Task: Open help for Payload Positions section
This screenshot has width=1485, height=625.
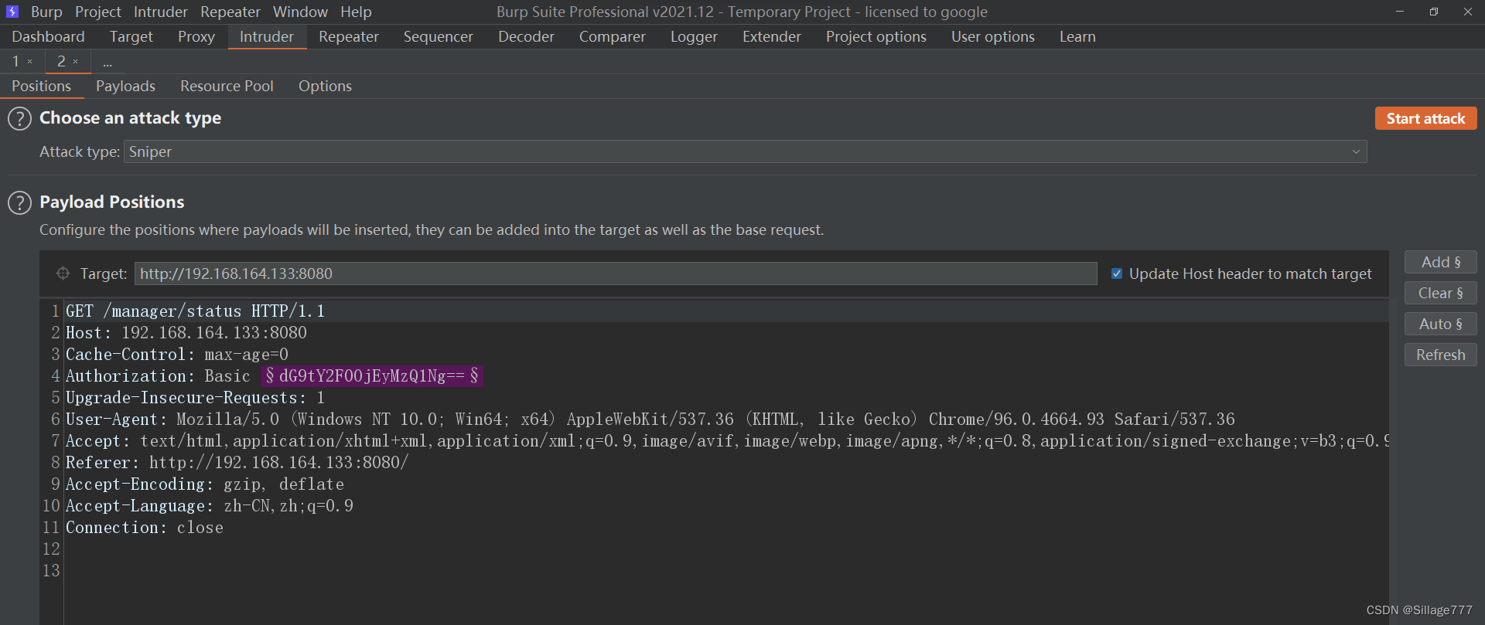Action: pos(19,203)
